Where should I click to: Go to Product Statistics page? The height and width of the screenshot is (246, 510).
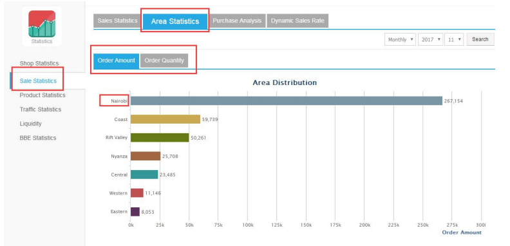42,95
